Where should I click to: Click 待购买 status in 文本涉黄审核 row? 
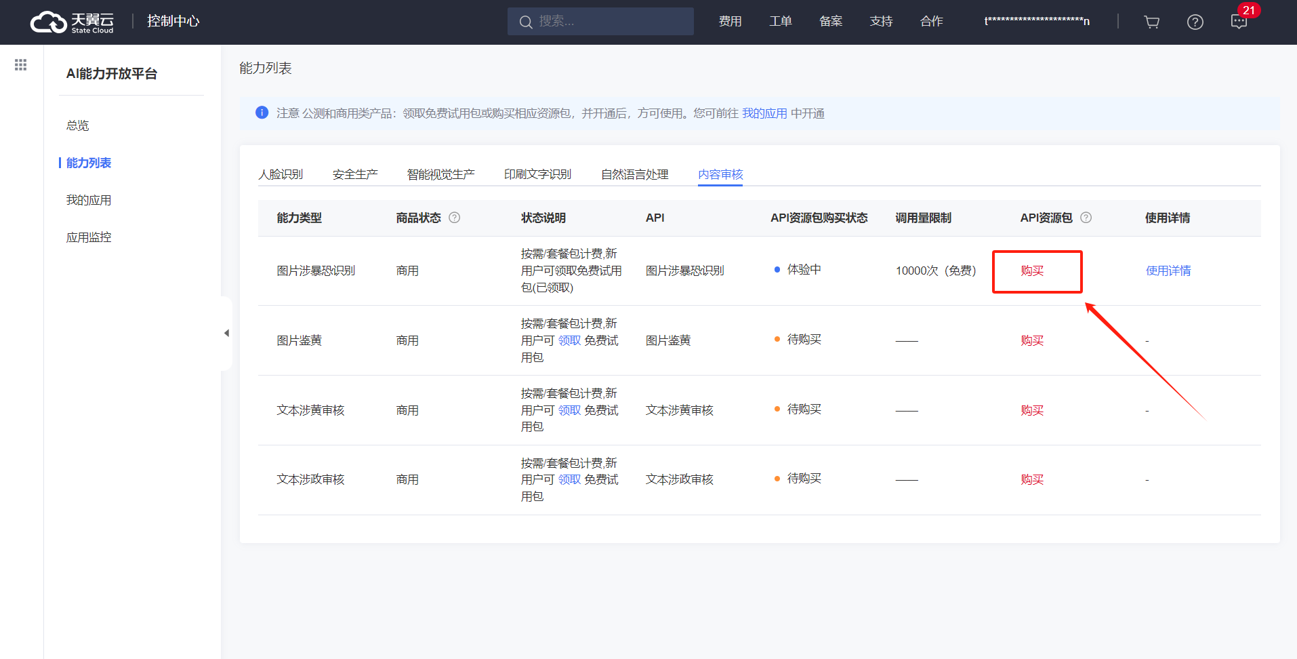click(x=804, y=409)
